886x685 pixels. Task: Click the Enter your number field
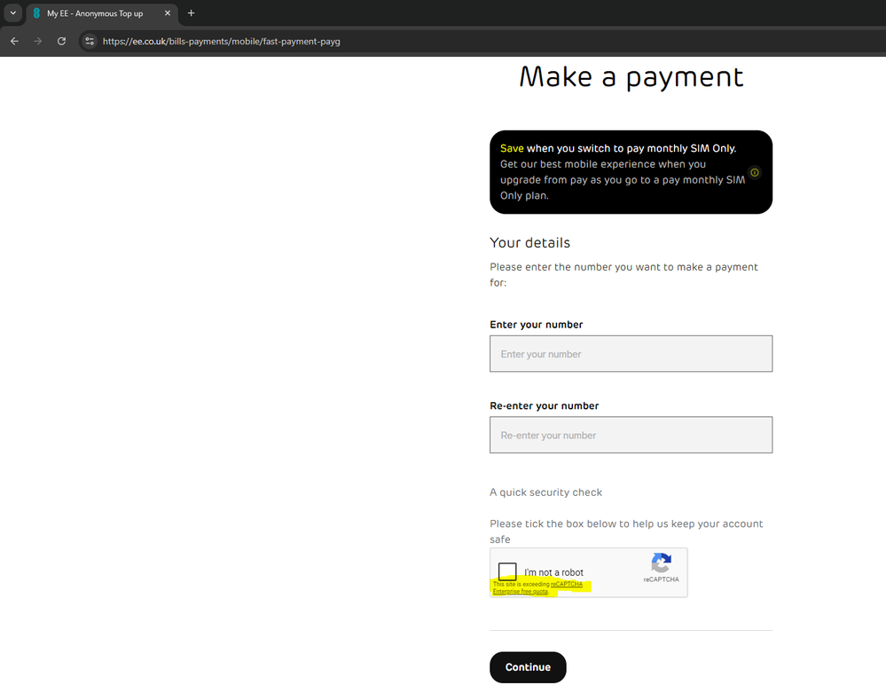(x=631, y=354)
